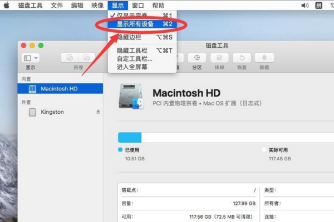The width and height of the screenshot is (334, 222).
Task: Click the 已使用 blue legend dot
Action: click(x=120, y=150)
